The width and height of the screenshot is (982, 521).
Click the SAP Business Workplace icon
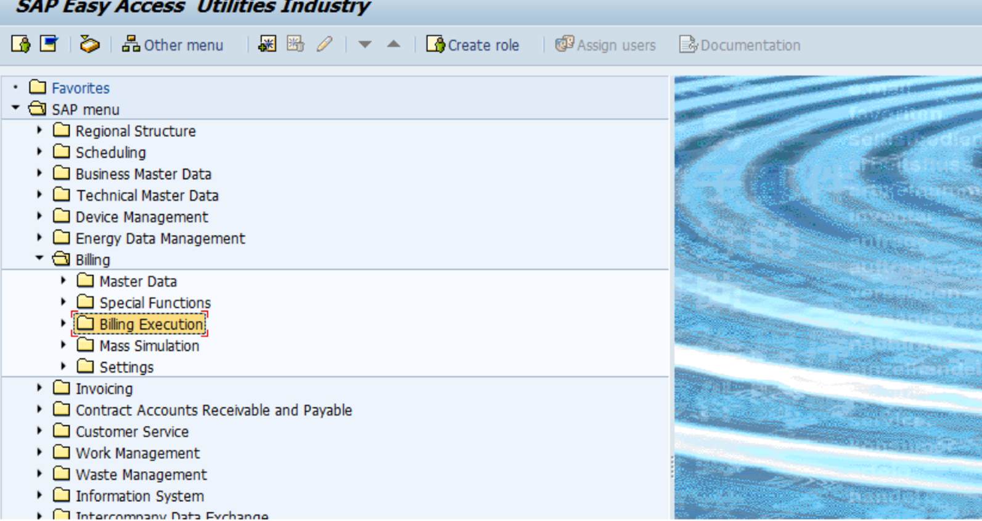tap(89, 44)
